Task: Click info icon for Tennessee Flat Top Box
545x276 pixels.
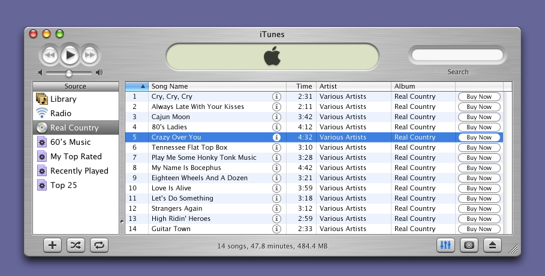Action: pyautogui.click(x=276, y=147)
